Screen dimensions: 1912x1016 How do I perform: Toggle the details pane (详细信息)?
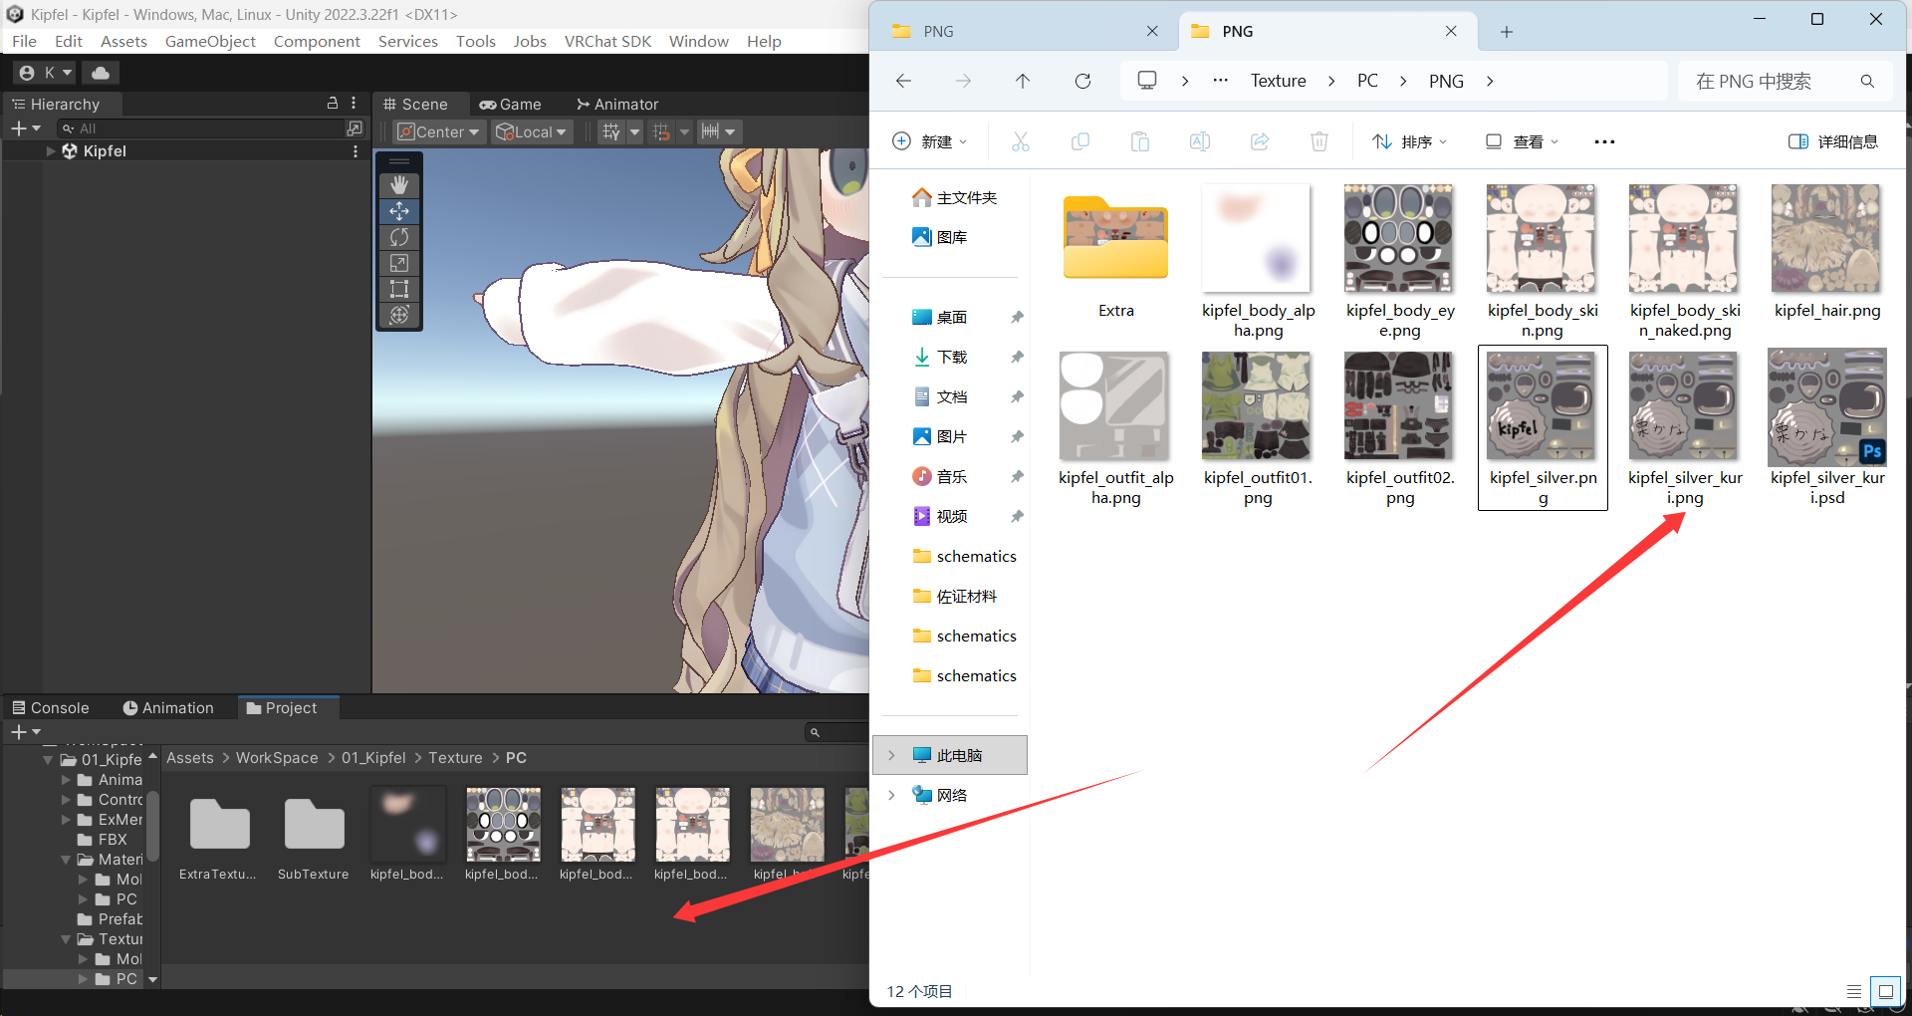1833,141
